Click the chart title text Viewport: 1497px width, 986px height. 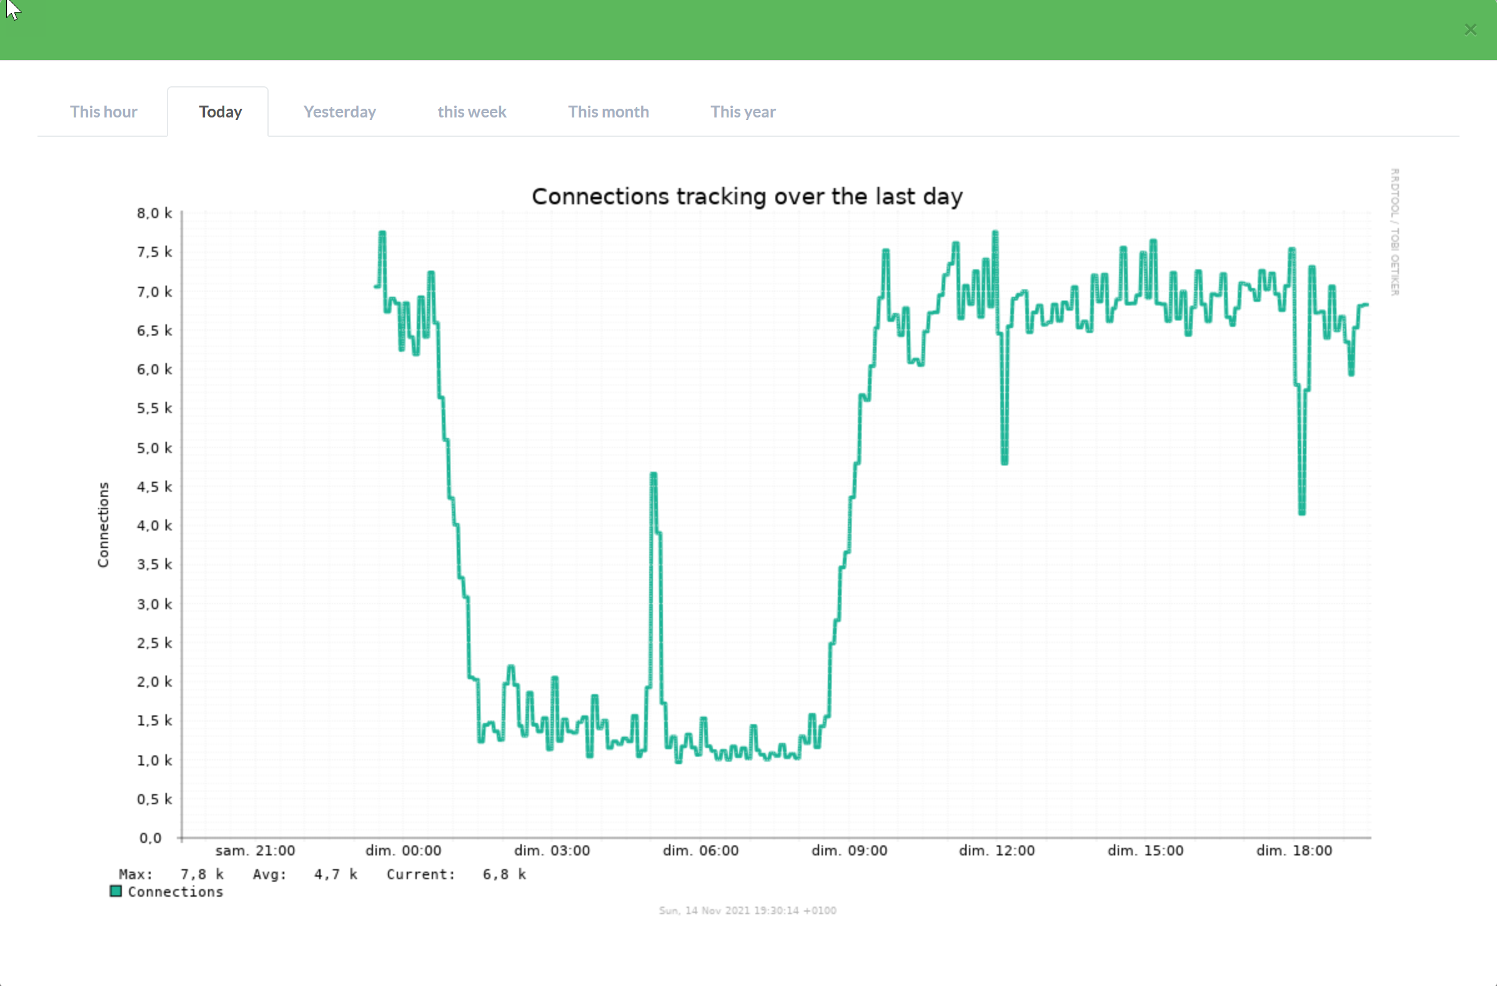click(x=747, y=196)
